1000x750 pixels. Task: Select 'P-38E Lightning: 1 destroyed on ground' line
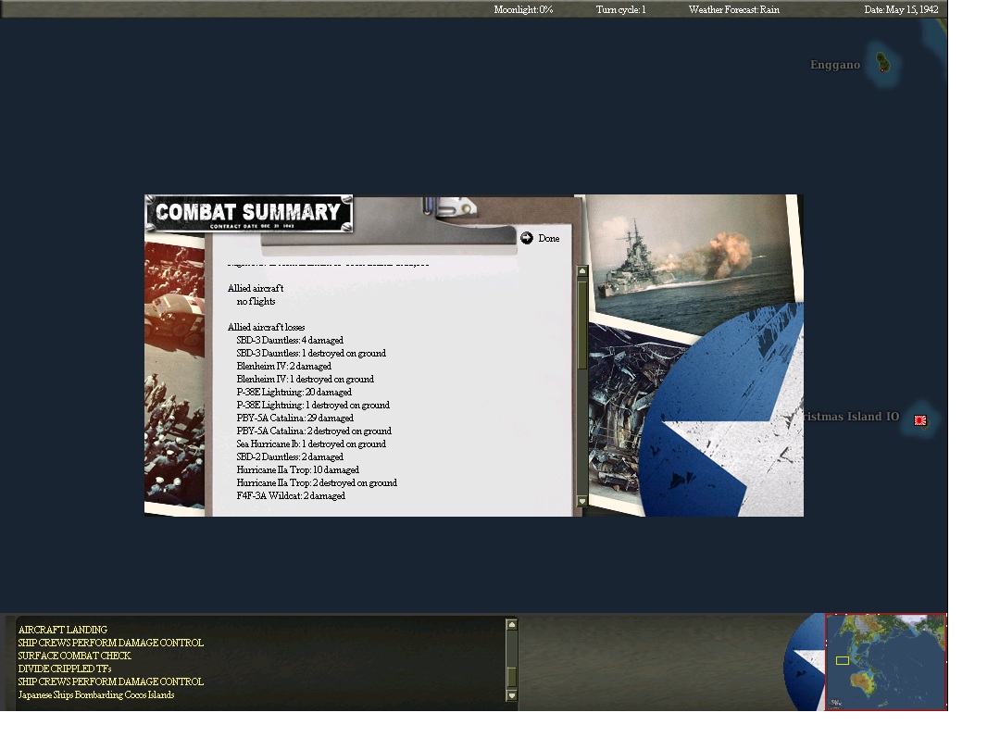tap(313, 405)
